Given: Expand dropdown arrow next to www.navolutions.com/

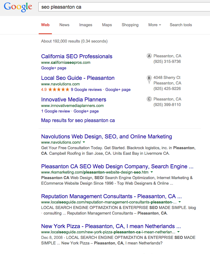Looking at the screenshot, I should [x=84, y=142].
